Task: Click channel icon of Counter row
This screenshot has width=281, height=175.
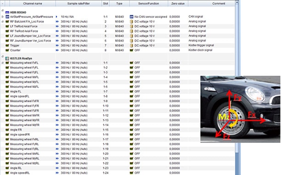Action: pyautogui.click(x=7, y=50)
